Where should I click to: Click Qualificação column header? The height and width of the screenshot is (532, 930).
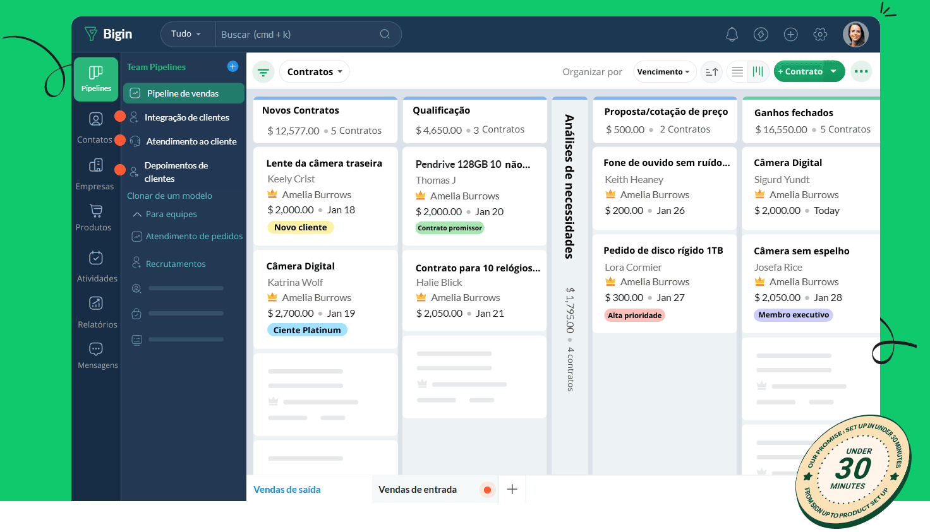pyautogui.click(x=474, y=120)
